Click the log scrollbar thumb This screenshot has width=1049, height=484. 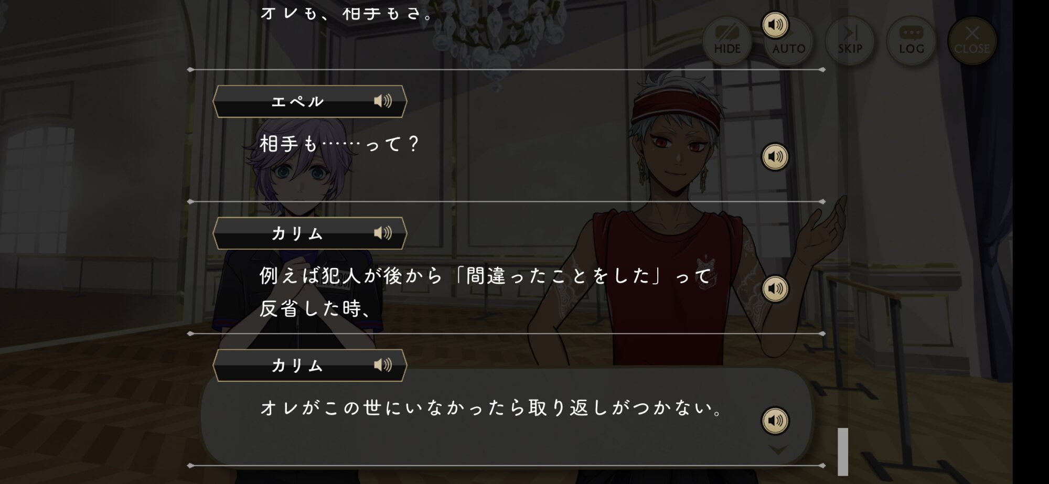[843, 451]
